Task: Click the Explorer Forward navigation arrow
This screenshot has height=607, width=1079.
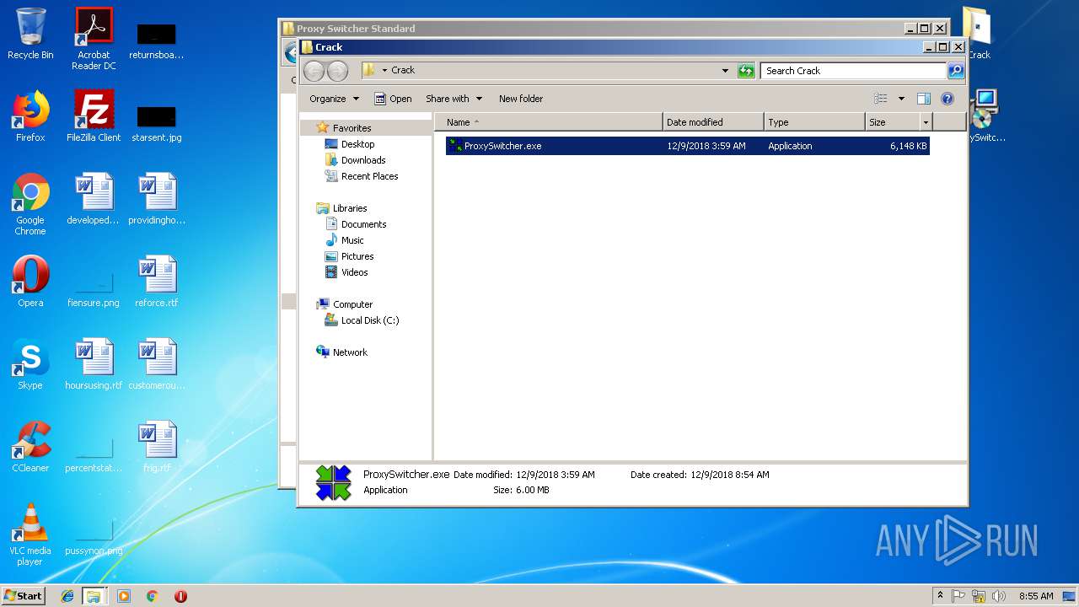Action: click(337, 71)
